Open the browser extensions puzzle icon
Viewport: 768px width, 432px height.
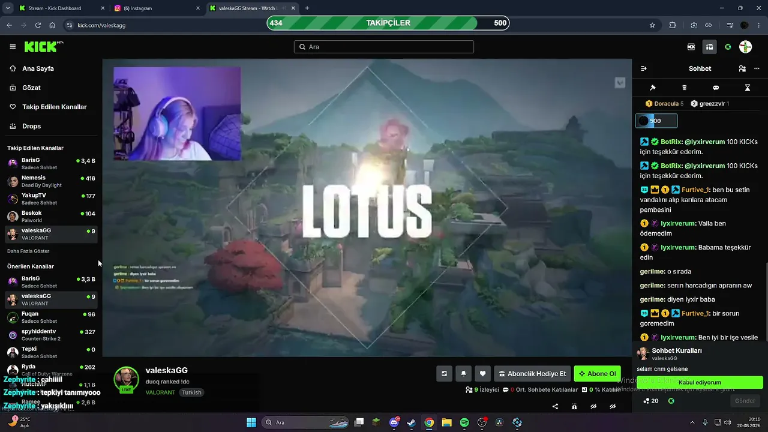(x=672, y=25)
